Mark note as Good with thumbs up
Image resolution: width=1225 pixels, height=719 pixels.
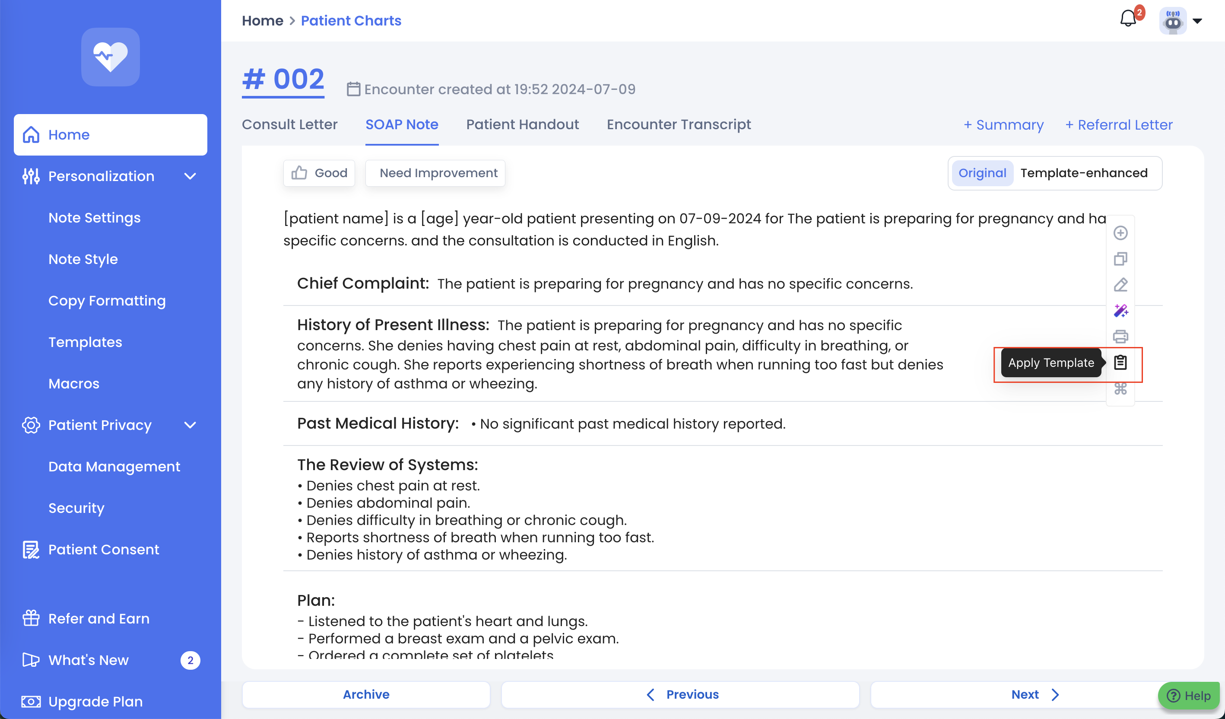pos(319,173)
